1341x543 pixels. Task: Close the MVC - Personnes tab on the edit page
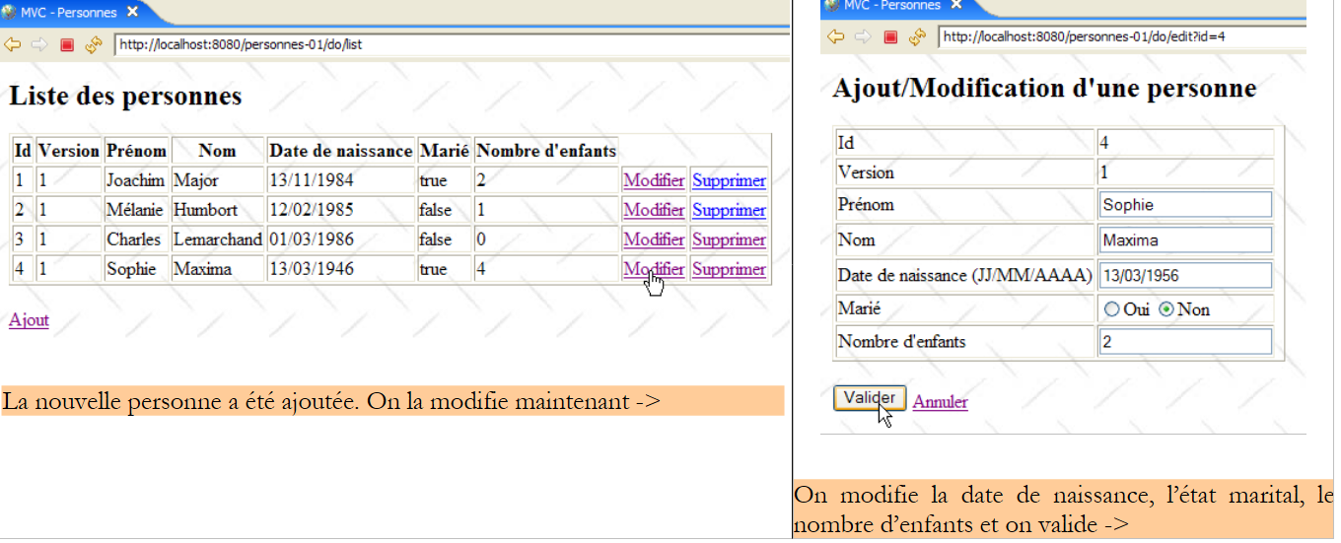pyautogui.click(x=955, y=5)
